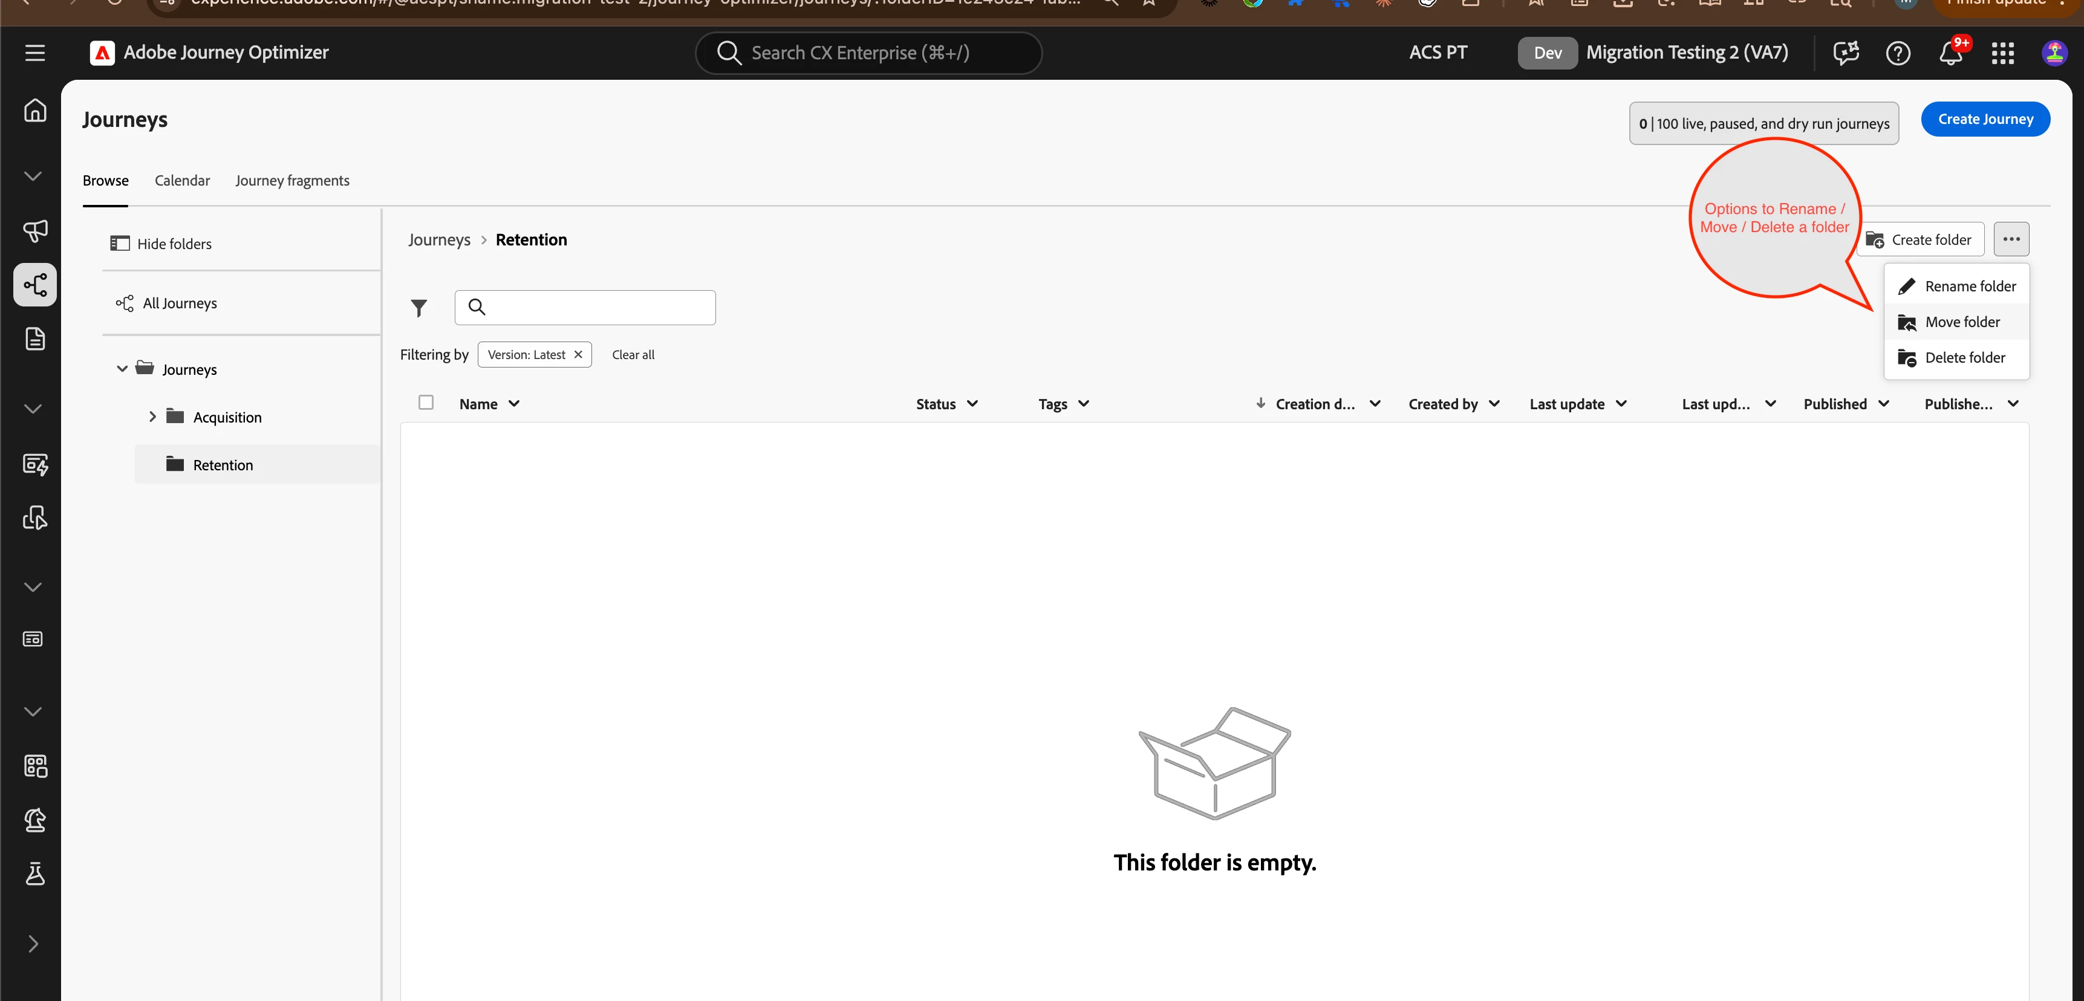The height and width of the screenshot is (1001, 2084).
Task: Expand the bottom sidebar arrow
Action: pyautogui.click(x=33, y=944)
